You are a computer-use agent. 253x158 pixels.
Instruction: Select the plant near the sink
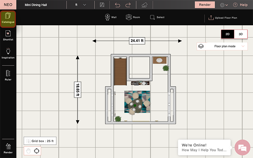tap(166, 68)
